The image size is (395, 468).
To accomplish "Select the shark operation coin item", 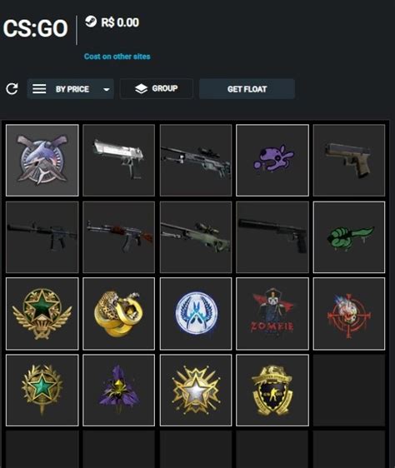I will [x=42, y=160].
